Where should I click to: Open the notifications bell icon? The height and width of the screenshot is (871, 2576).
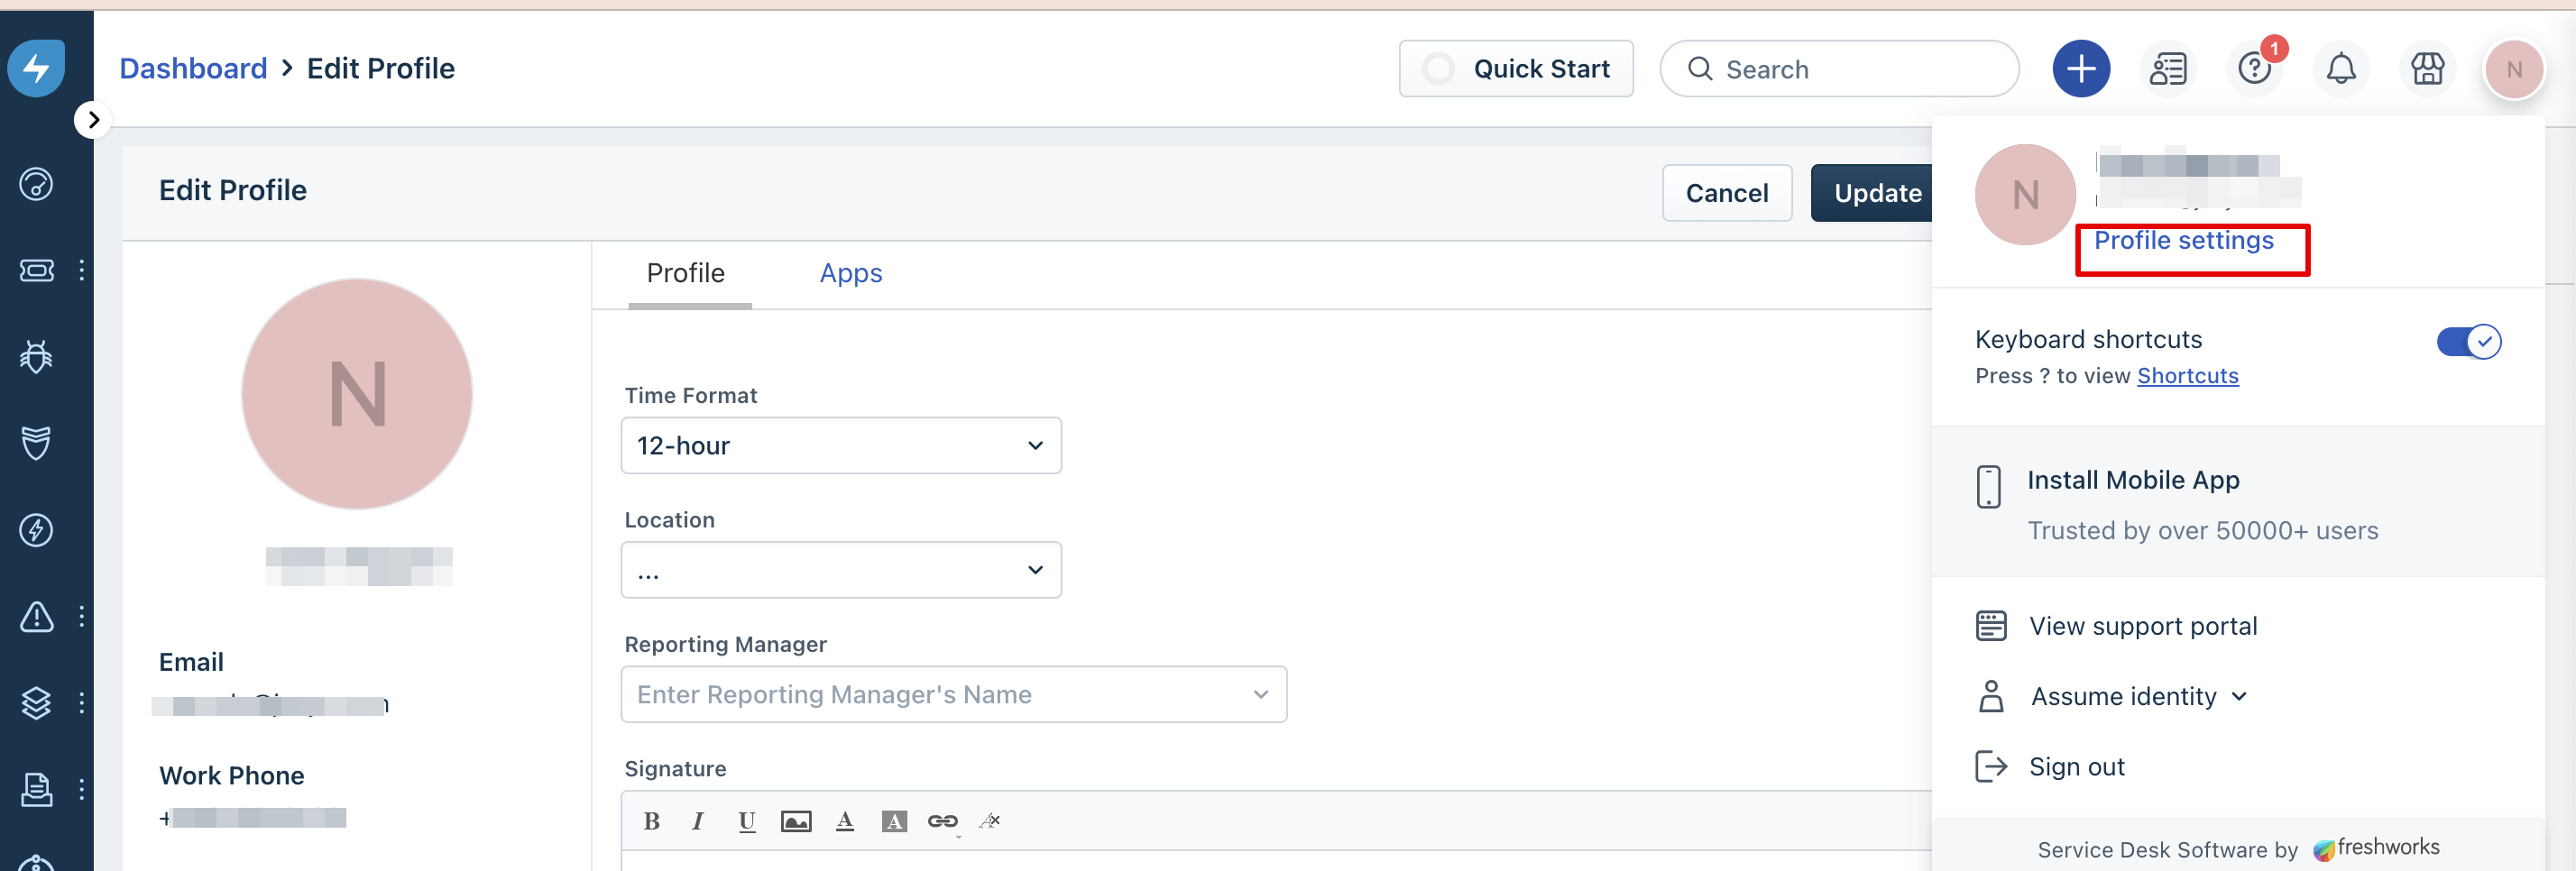point(2340,69)
